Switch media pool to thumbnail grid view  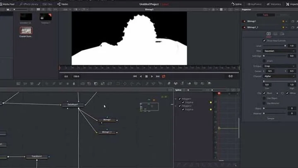(x=38, y=9)
